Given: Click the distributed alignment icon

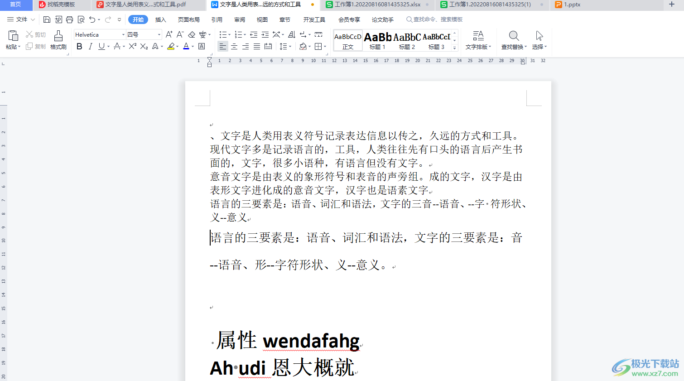Looking at the screenshot, I should (x=268, y=46).
